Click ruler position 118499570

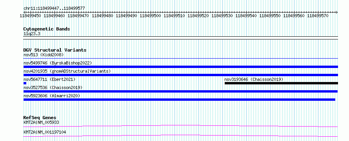click(x=318, y=16)
